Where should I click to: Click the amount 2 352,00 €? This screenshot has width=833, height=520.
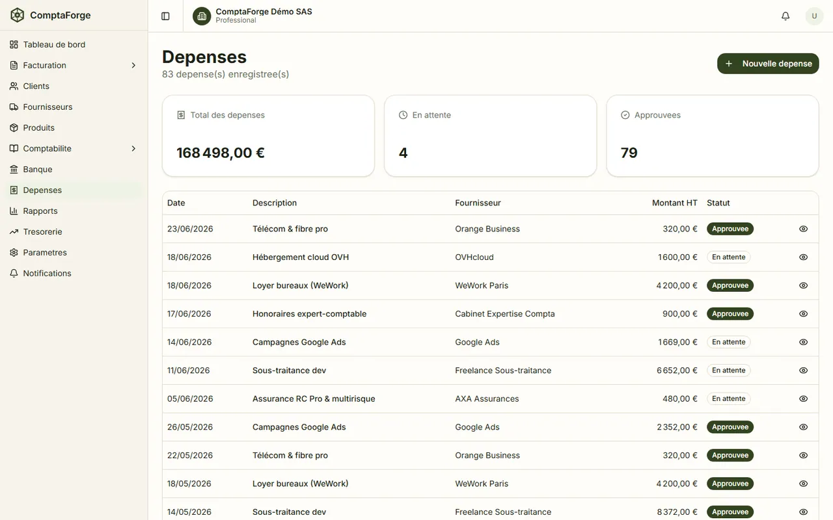click(677, 427)
